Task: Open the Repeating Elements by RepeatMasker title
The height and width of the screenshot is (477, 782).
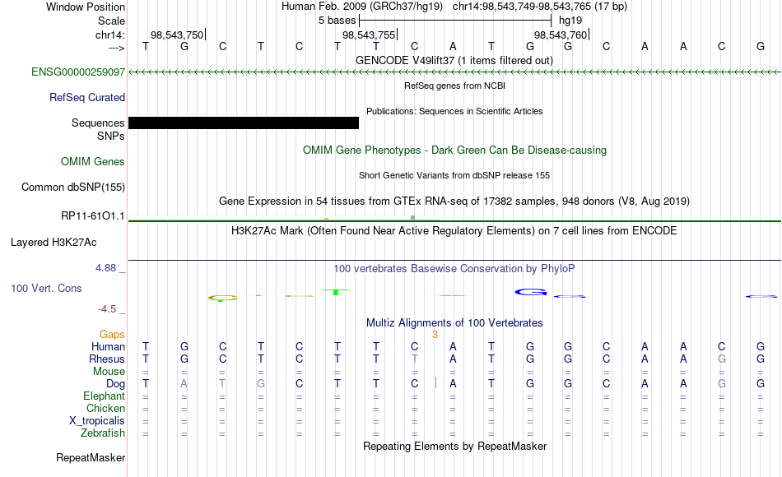Action: point(454,446)
